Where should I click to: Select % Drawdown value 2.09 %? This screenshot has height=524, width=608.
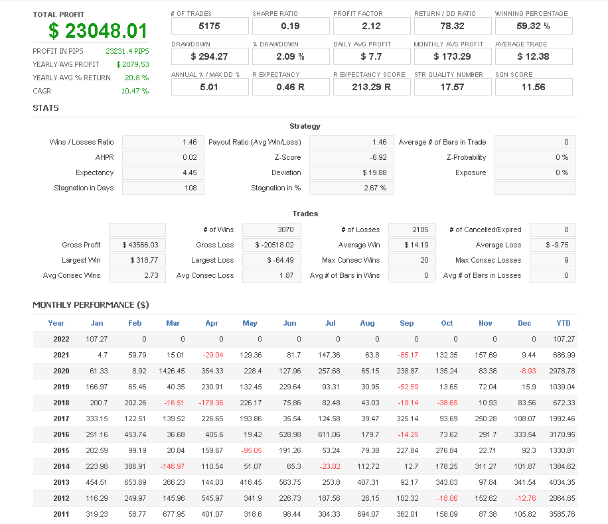[291, 56]
